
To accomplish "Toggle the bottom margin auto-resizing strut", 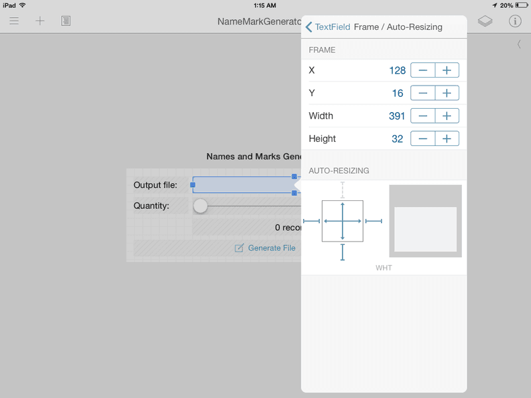I will click(342, 252).
